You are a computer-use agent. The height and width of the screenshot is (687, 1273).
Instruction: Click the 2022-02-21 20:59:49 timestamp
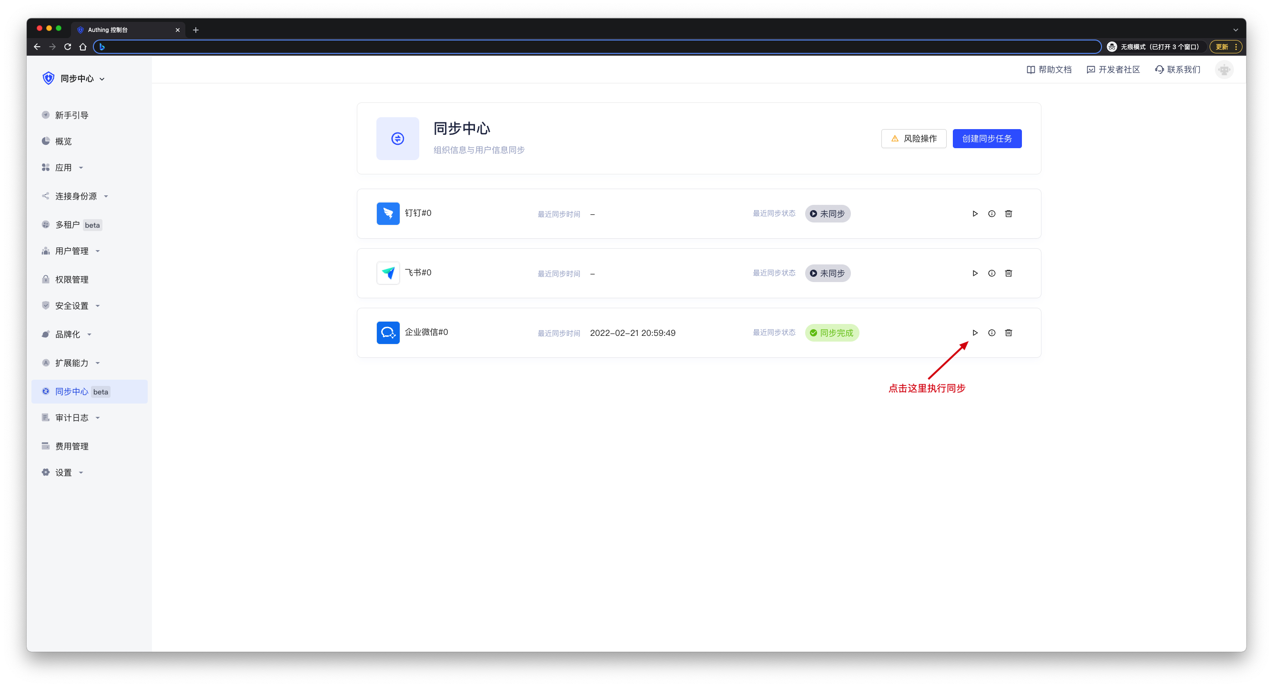[x=633, y=333]
